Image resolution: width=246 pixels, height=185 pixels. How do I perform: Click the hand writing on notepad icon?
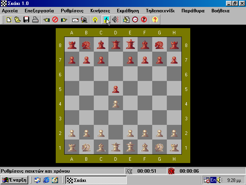pos(126,20)
